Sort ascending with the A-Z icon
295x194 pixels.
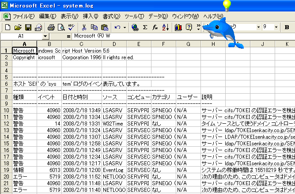165,27
